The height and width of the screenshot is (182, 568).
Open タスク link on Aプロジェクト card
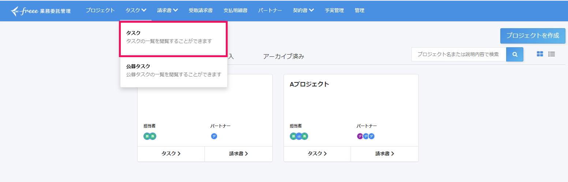(317, 154)
